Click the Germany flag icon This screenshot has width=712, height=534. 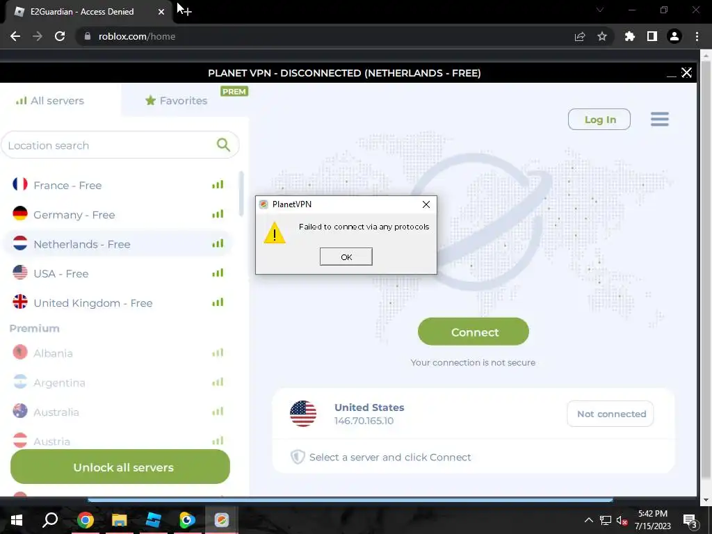20,213
